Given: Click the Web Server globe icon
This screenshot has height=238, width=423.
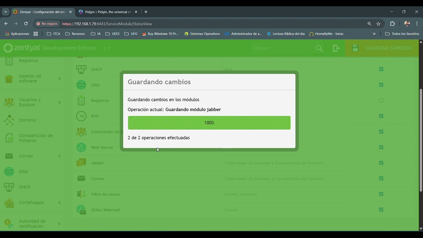Looking at the screenshot, I should coord(81,147).
